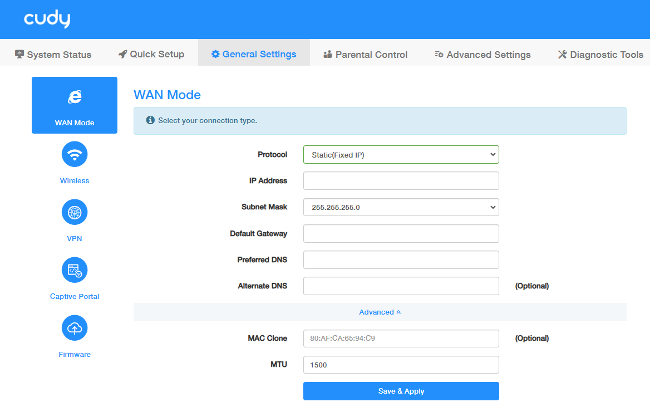Screen dimensions: 650x407
Task: Open the Quick Setup tab
Action: (151, 55)
